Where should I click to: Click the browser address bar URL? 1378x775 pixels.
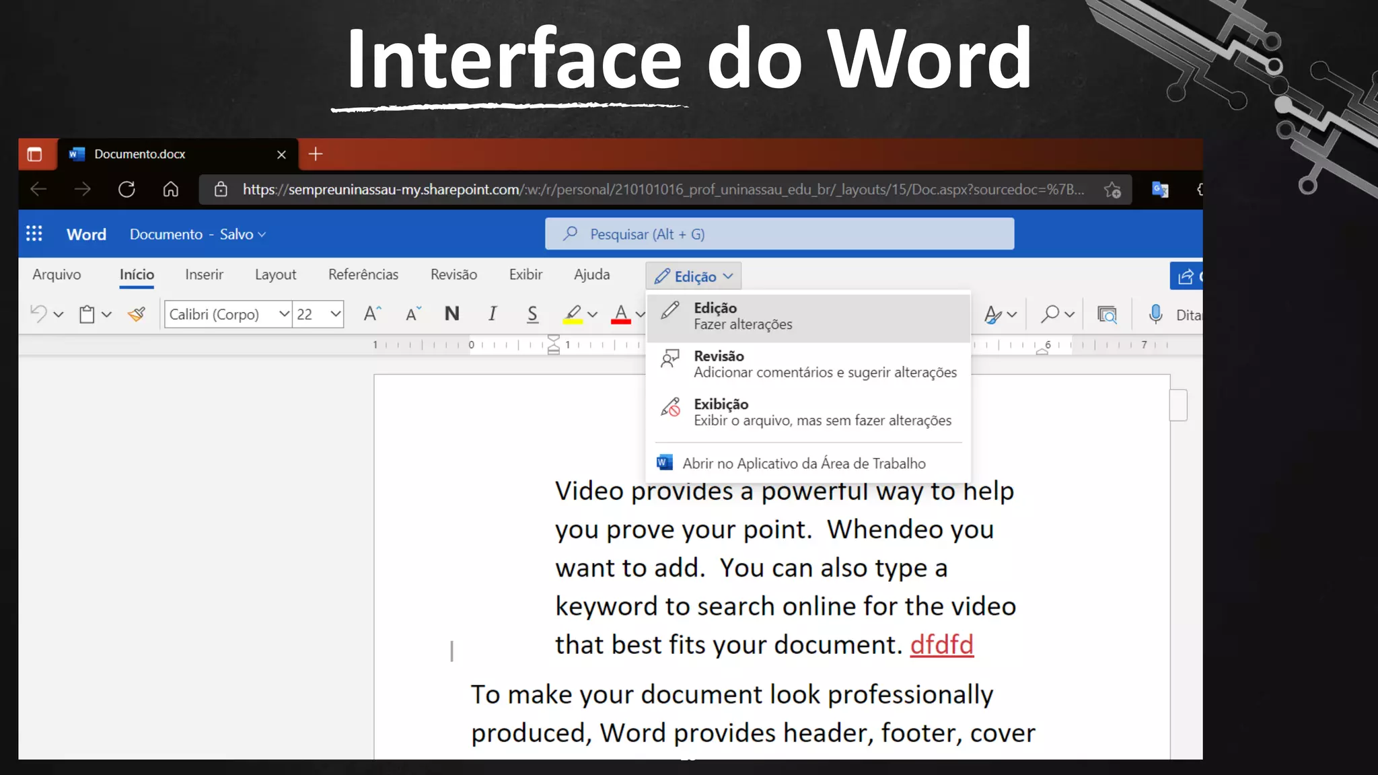point(663,190)
